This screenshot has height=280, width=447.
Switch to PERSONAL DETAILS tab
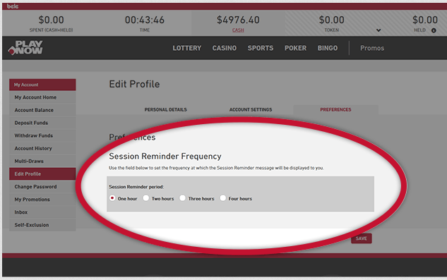(x=166, y=109)
